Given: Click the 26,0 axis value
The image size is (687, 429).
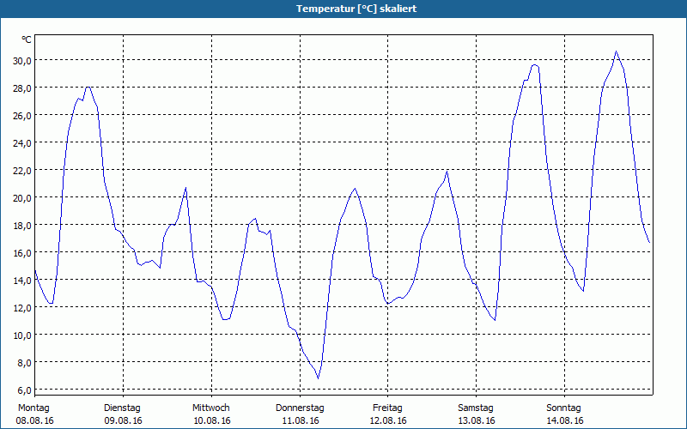Looking at the screenshot, I should (22, 116).
